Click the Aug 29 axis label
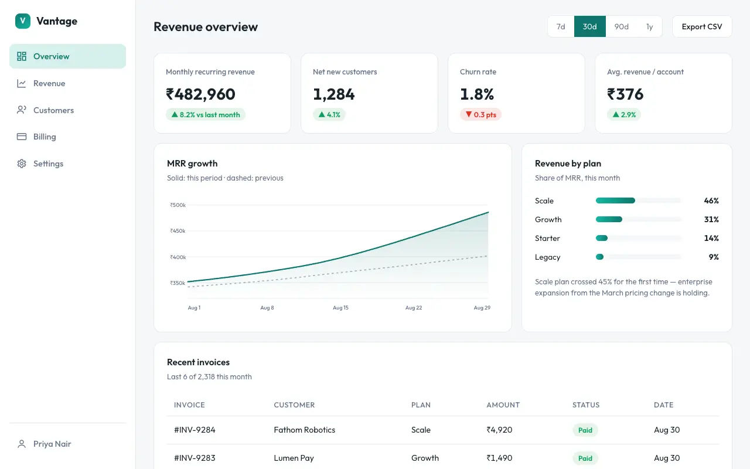 pos(482,308)
